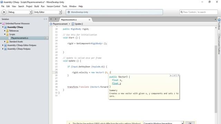
Task: Open the Document Outline side panel
Action: [x=219, y=44]
